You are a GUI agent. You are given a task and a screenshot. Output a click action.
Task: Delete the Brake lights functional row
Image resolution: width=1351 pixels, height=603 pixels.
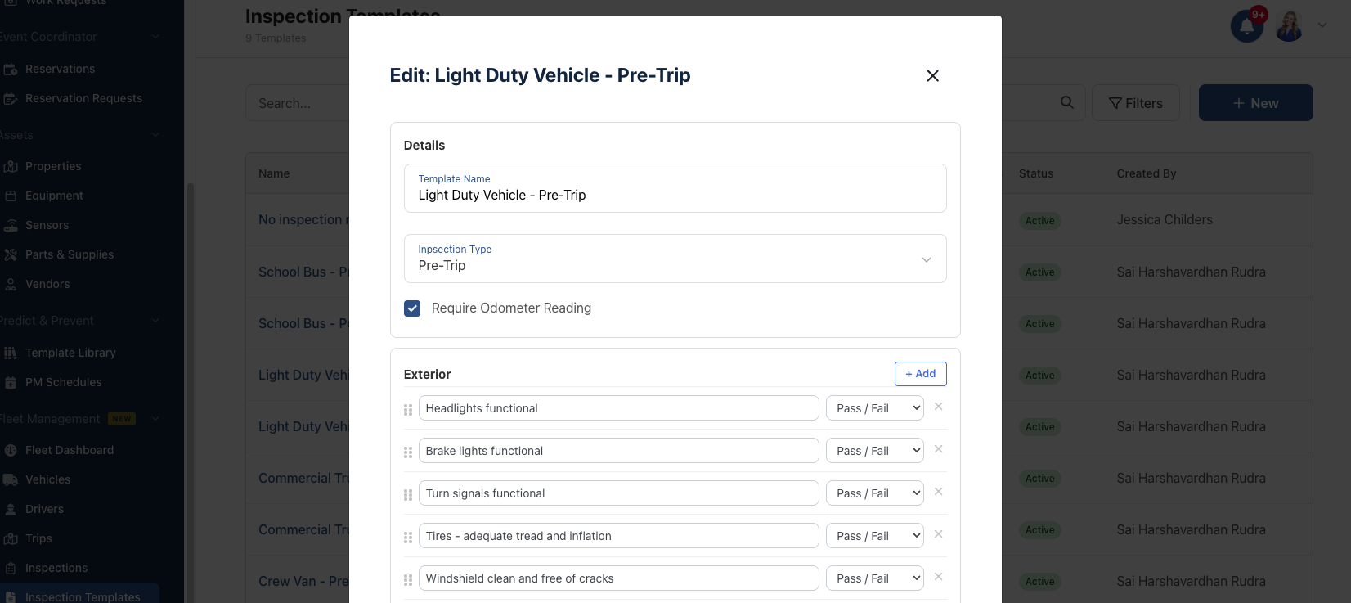point(938,449)
